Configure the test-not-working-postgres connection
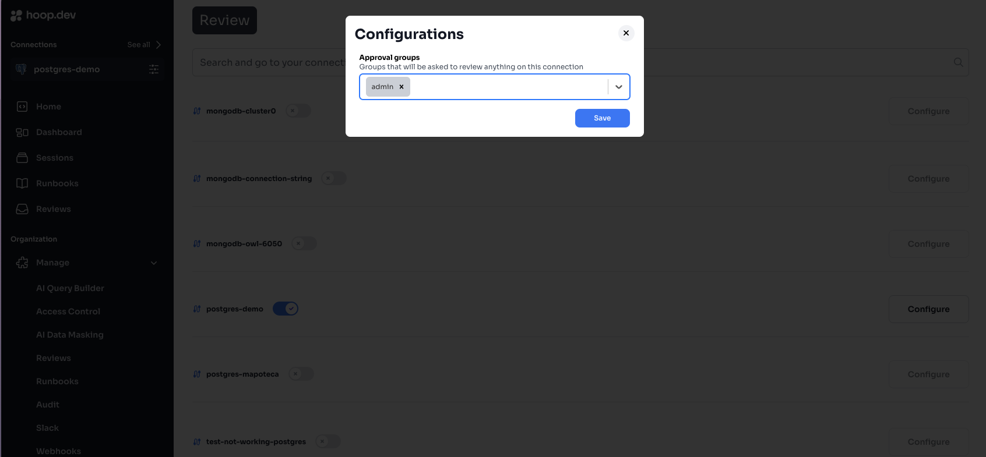986x457 pixels. (x=928, y=441)
